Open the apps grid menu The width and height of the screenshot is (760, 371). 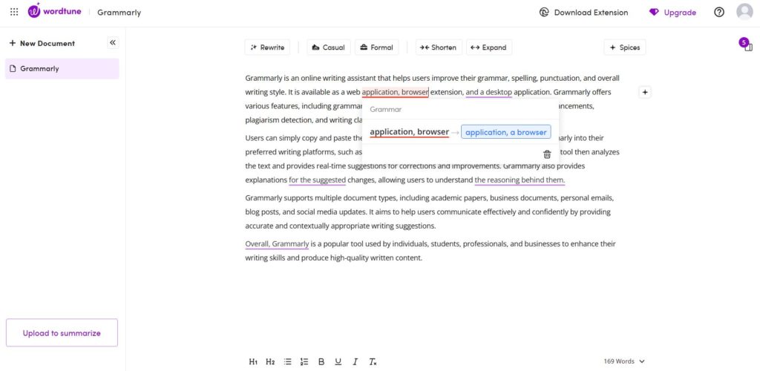(x=14, y=12)
